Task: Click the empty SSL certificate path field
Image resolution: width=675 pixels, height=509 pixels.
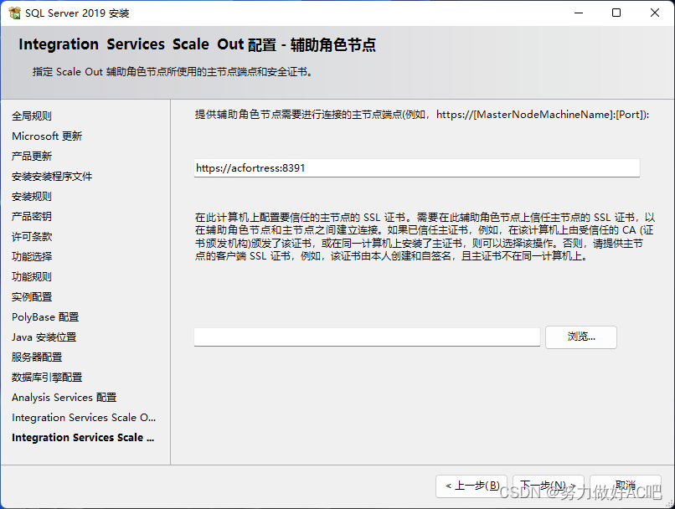Action: tap(367, 337)
